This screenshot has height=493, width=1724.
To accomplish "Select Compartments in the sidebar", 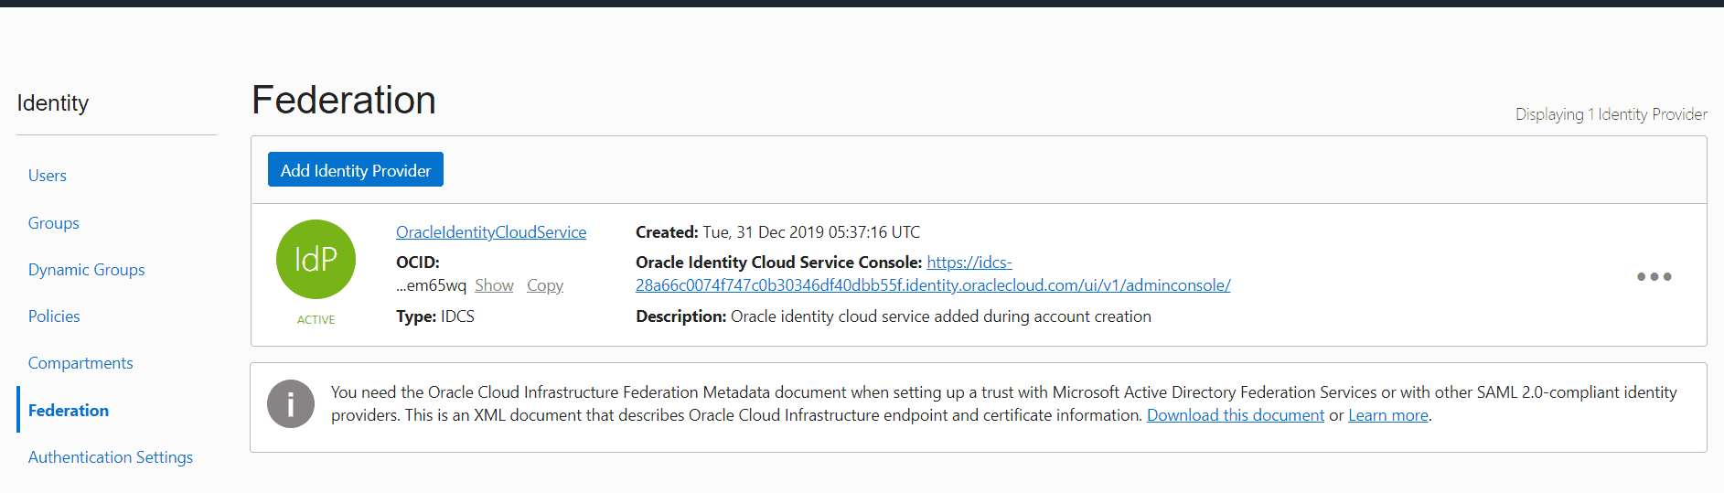I will coord(80,363).
